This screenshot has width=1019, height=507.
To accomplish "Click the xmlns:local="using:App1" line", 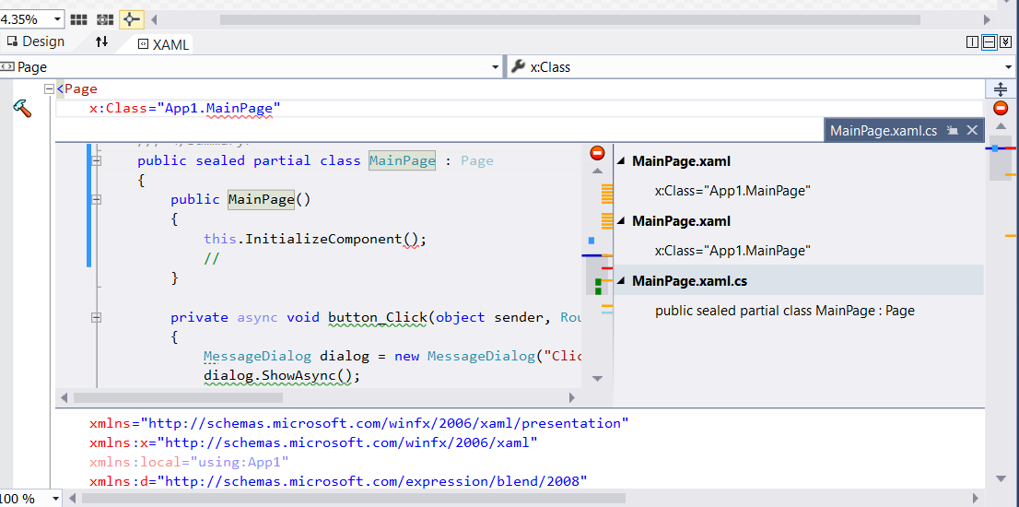I will click(x=189, y=462).
